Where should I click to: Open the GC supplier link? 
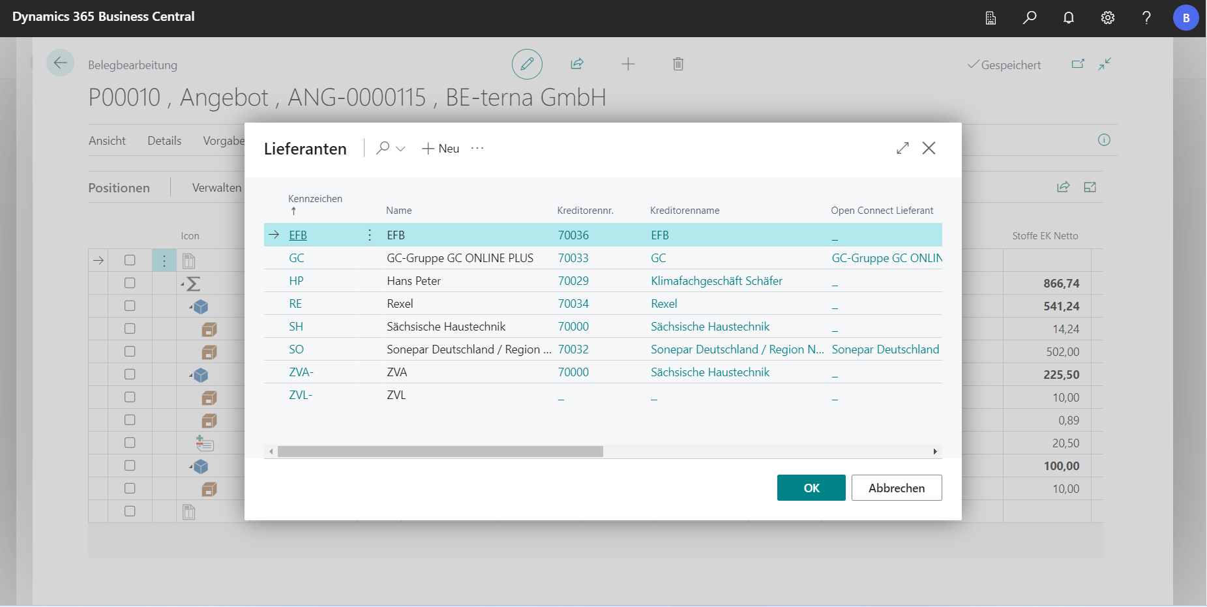[x=297, y=258]
